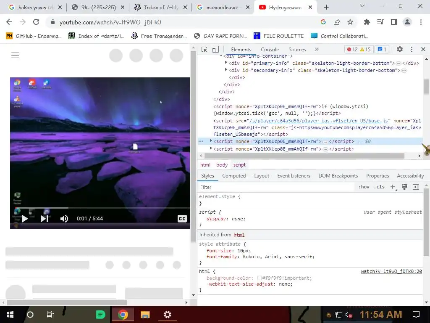
Task: Toggle rendering emulations paintbrush icon
Action: coord(404,187)
